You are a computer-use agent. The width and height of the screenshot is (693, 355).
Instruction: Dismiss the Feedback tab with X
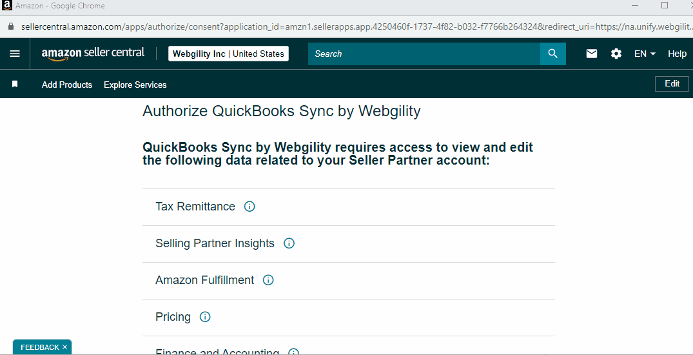[64, 347]
